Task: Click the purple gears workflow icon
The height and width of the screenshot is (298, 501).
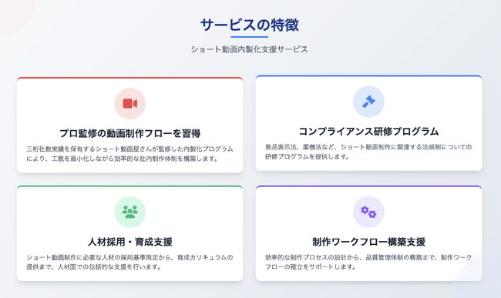Action: (368, 212)
